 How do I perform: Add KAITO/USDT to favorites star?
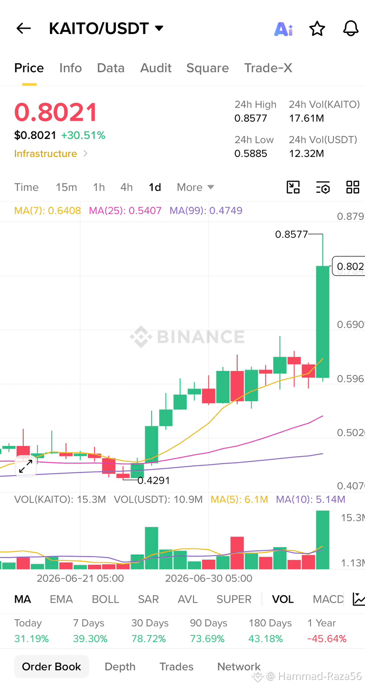click(x=317, y=29)
